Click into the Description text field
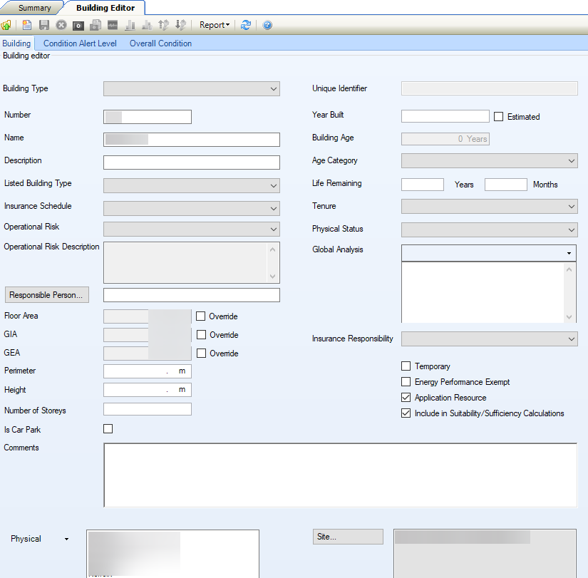This screenshot has width=588, height=578. [192, 162]
